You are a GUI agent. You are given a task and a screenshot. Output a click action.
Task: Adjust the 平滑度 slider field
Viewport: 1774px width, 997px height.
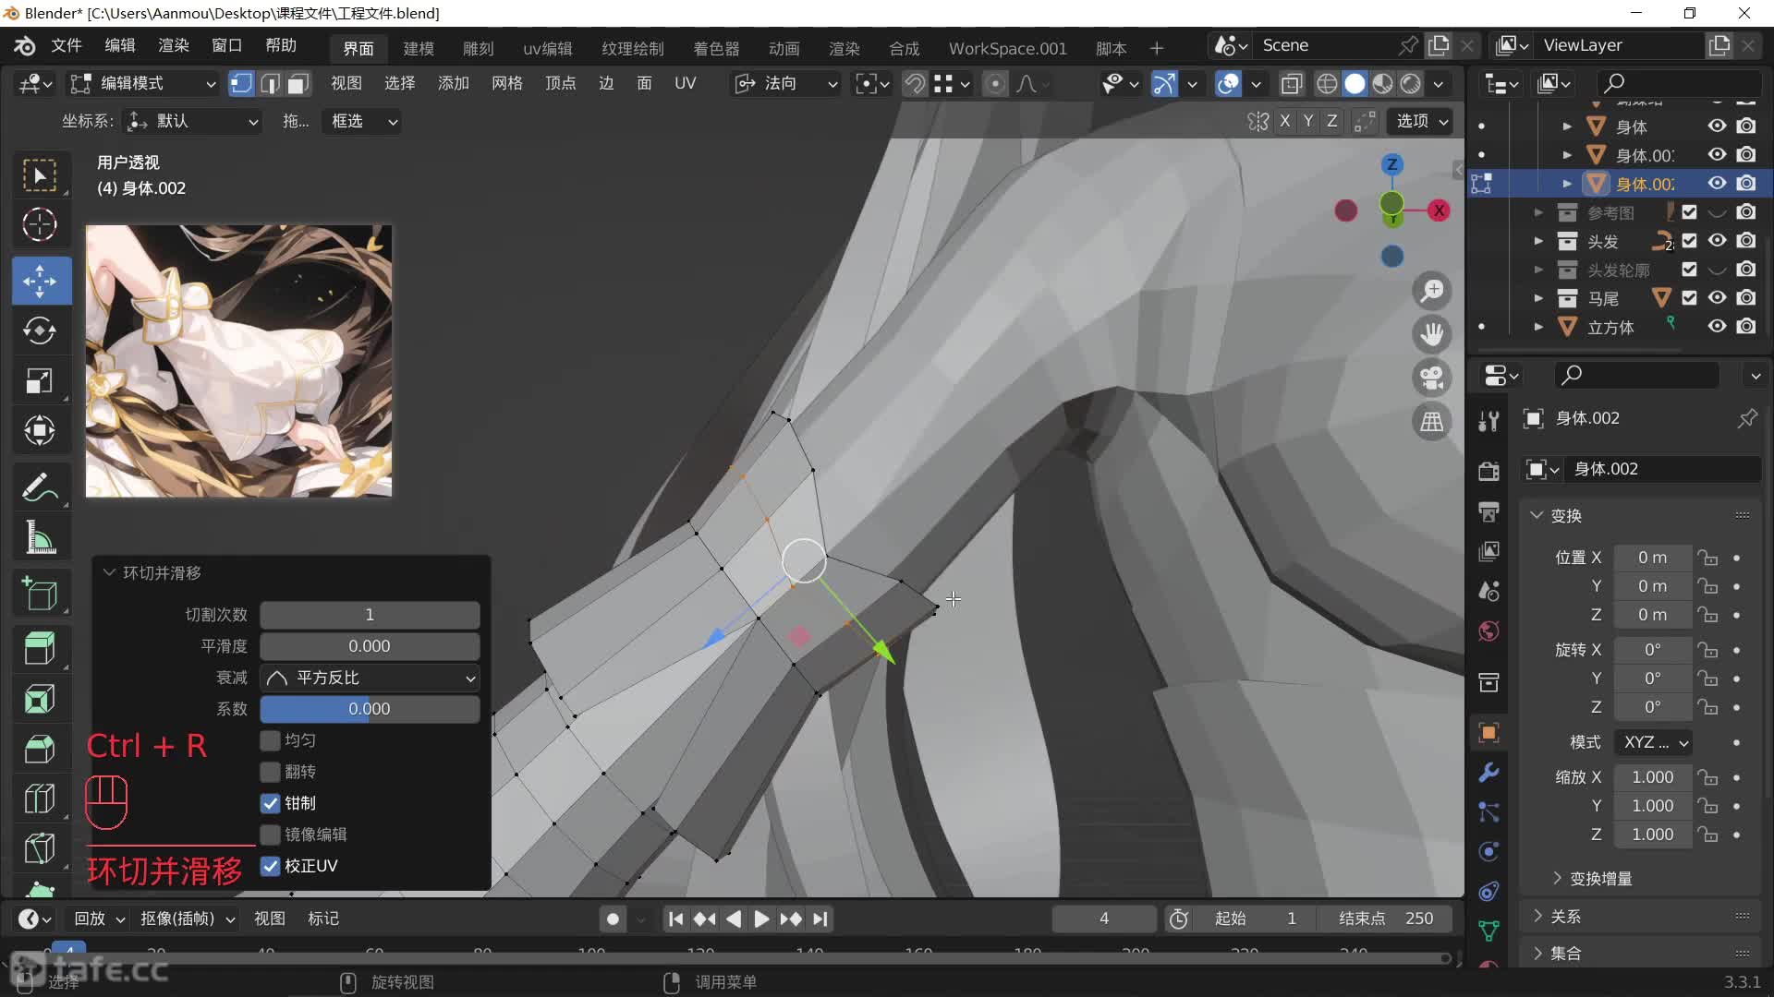370,646
